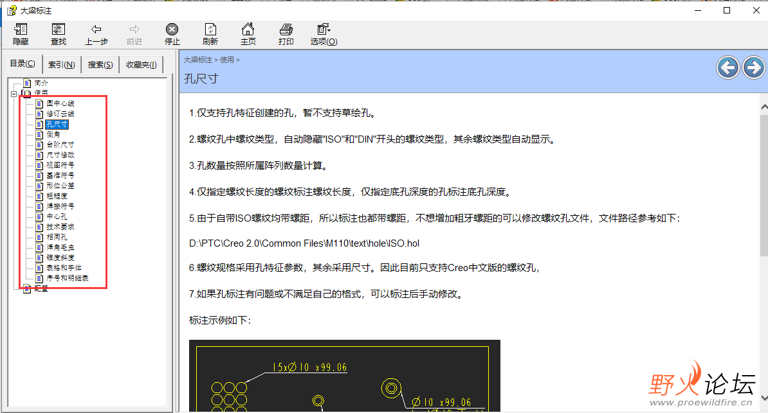
Task: Click the help window title icon
Action: pyautogui.click(x=11, y=10)
